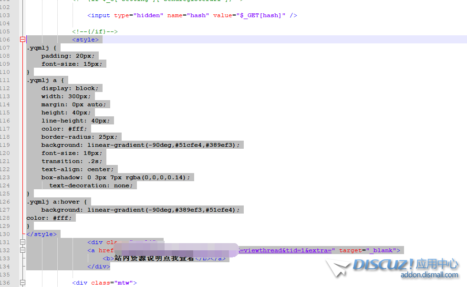
Task: Collapse the style block fold marker
Action: [x=22, y=40]
